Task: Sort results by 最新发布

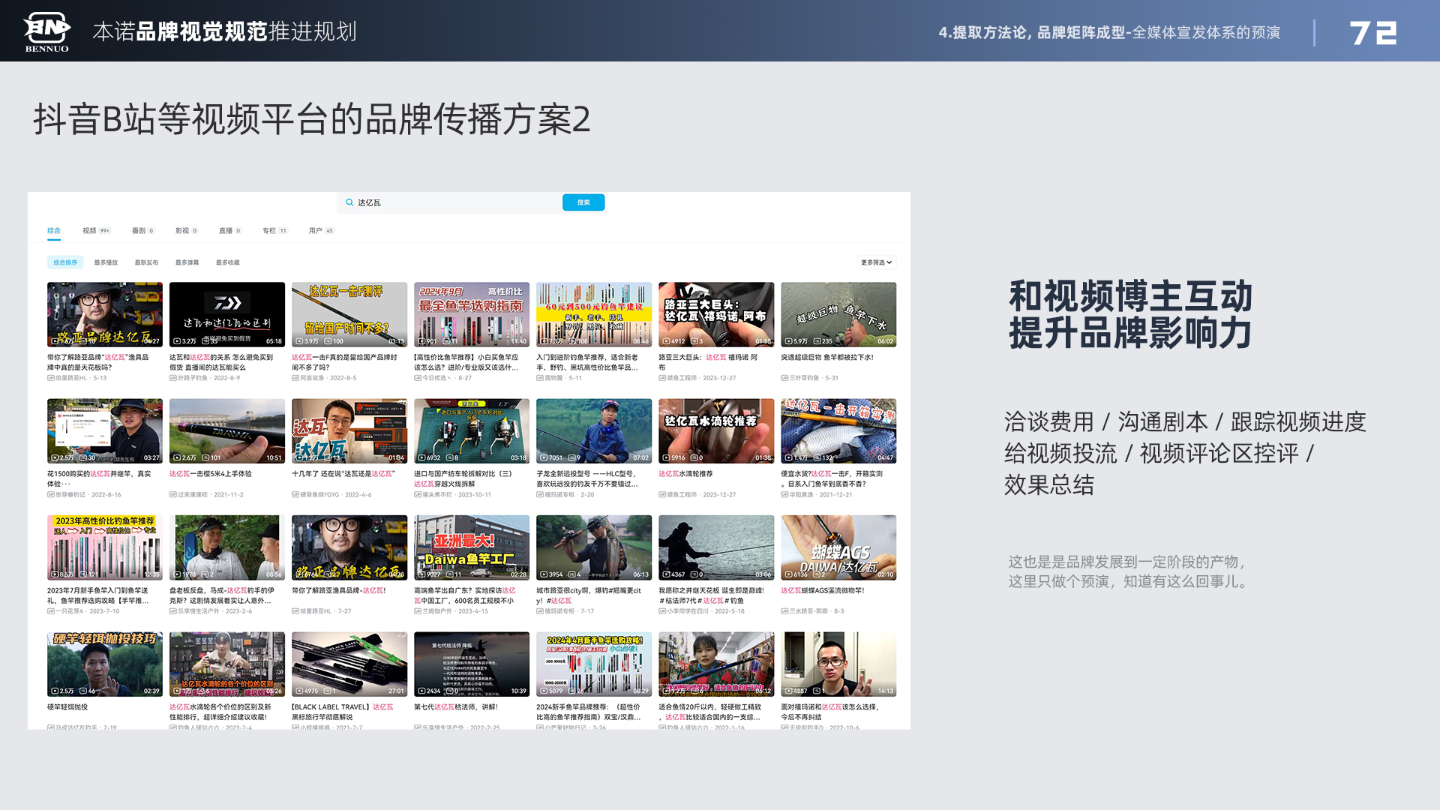Action: [146, 262]
